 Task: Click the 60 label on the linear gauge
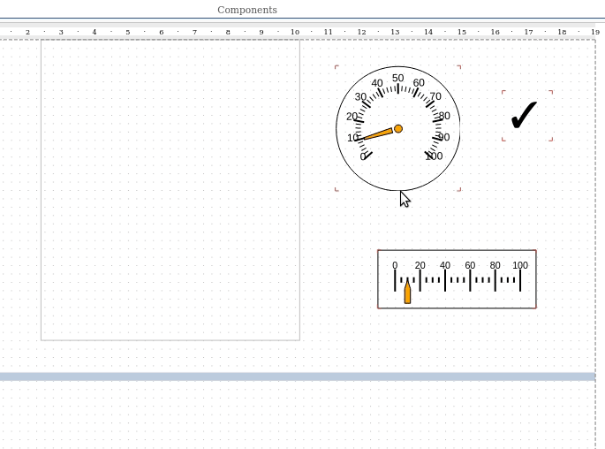click(x=470, y=265)
